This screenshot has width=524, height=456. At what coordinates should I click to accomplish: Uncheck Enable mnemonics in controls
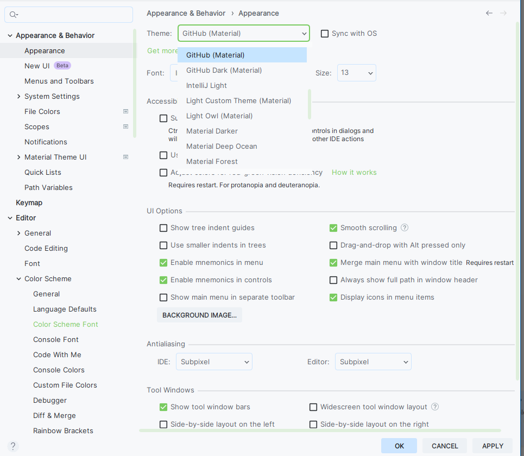point(163,280)
